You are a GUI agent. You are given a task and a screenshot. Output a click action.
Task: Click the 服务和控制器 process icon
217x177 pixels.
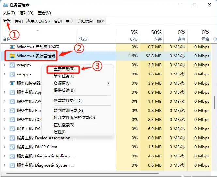(12, 83)
